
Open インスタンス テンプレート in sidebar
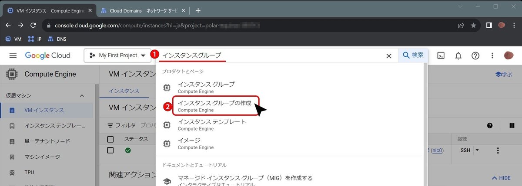point(47,126)
